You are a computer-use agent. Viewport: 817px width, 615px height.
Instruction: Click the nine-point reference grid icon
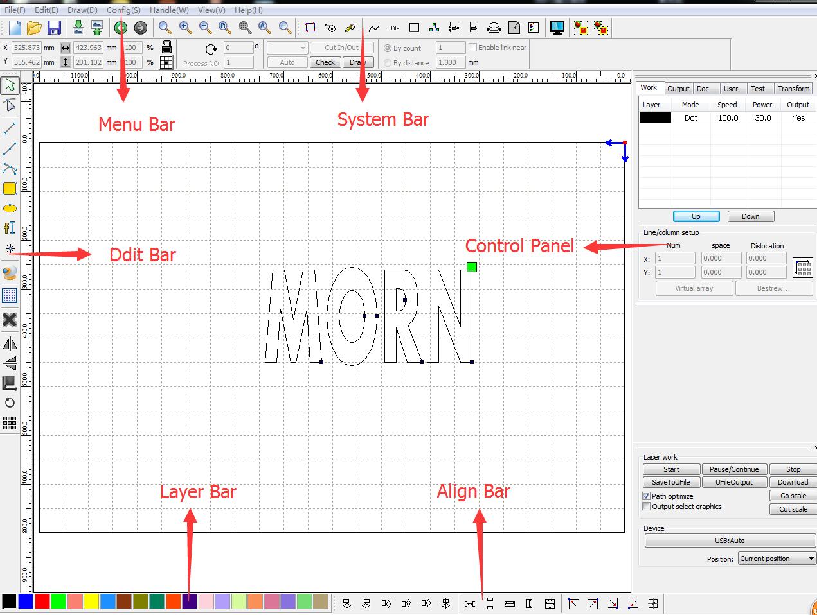pyautogui.click(x=166, y=62)
